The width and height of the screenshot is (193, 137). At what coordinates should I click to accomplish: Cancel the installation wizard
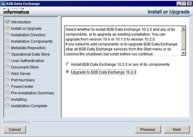15,129
